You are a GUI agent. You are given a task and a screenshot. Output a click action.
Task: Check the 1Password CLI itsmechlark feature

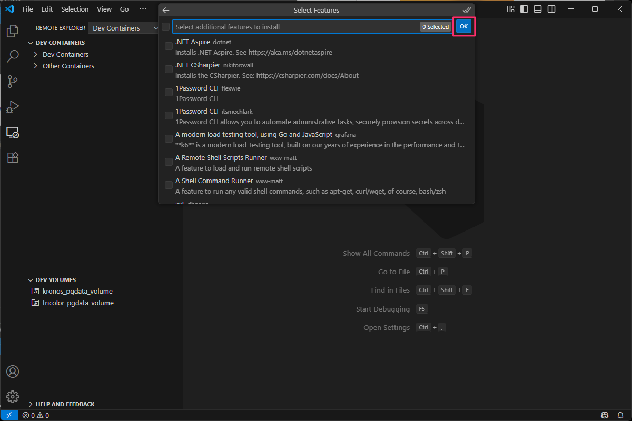click(x=169, y=116)
